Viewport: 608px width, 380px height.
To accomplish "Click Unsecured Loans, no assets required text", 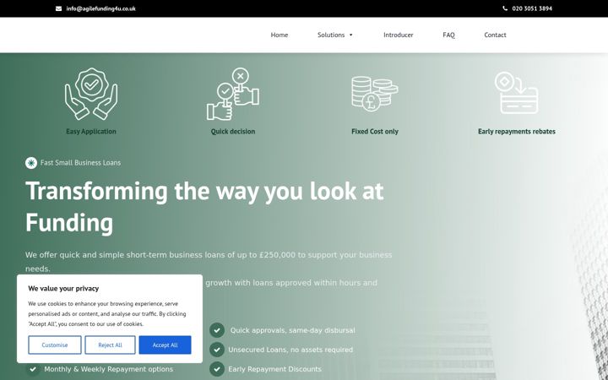I will click(x=290, y=350).
